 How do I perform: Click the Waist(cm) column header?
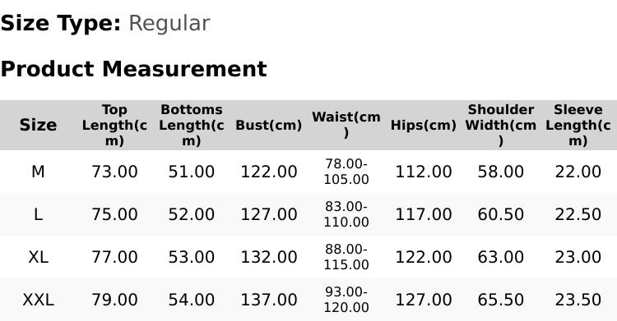(346, 125)
